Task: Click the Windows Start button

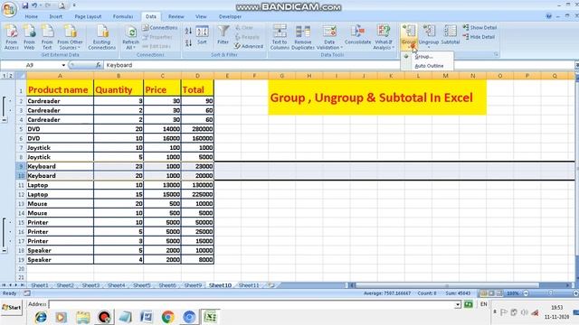Action: coord(11,307)
